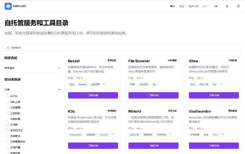
Task: Select the URL工具 category filter option
Action: 8,102
